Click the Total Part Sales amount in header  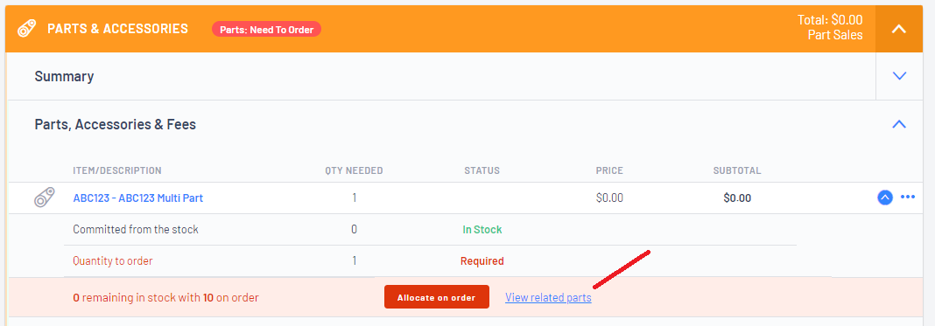(x=829, y=27)
